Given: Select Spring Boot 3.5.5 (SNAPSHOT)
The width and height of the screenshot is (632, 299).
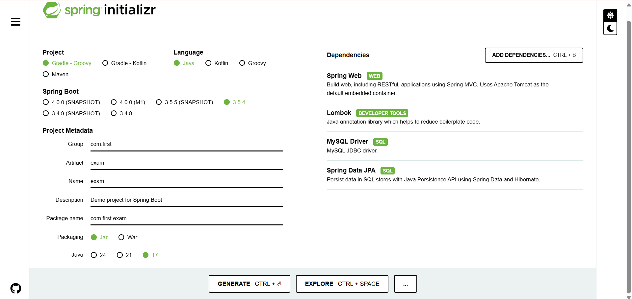Looking at the screenshot, I should (x=184, y=102).
